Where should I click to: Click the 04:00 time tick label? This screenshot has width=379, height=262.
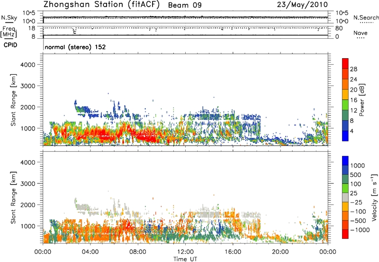pos(90,252)
